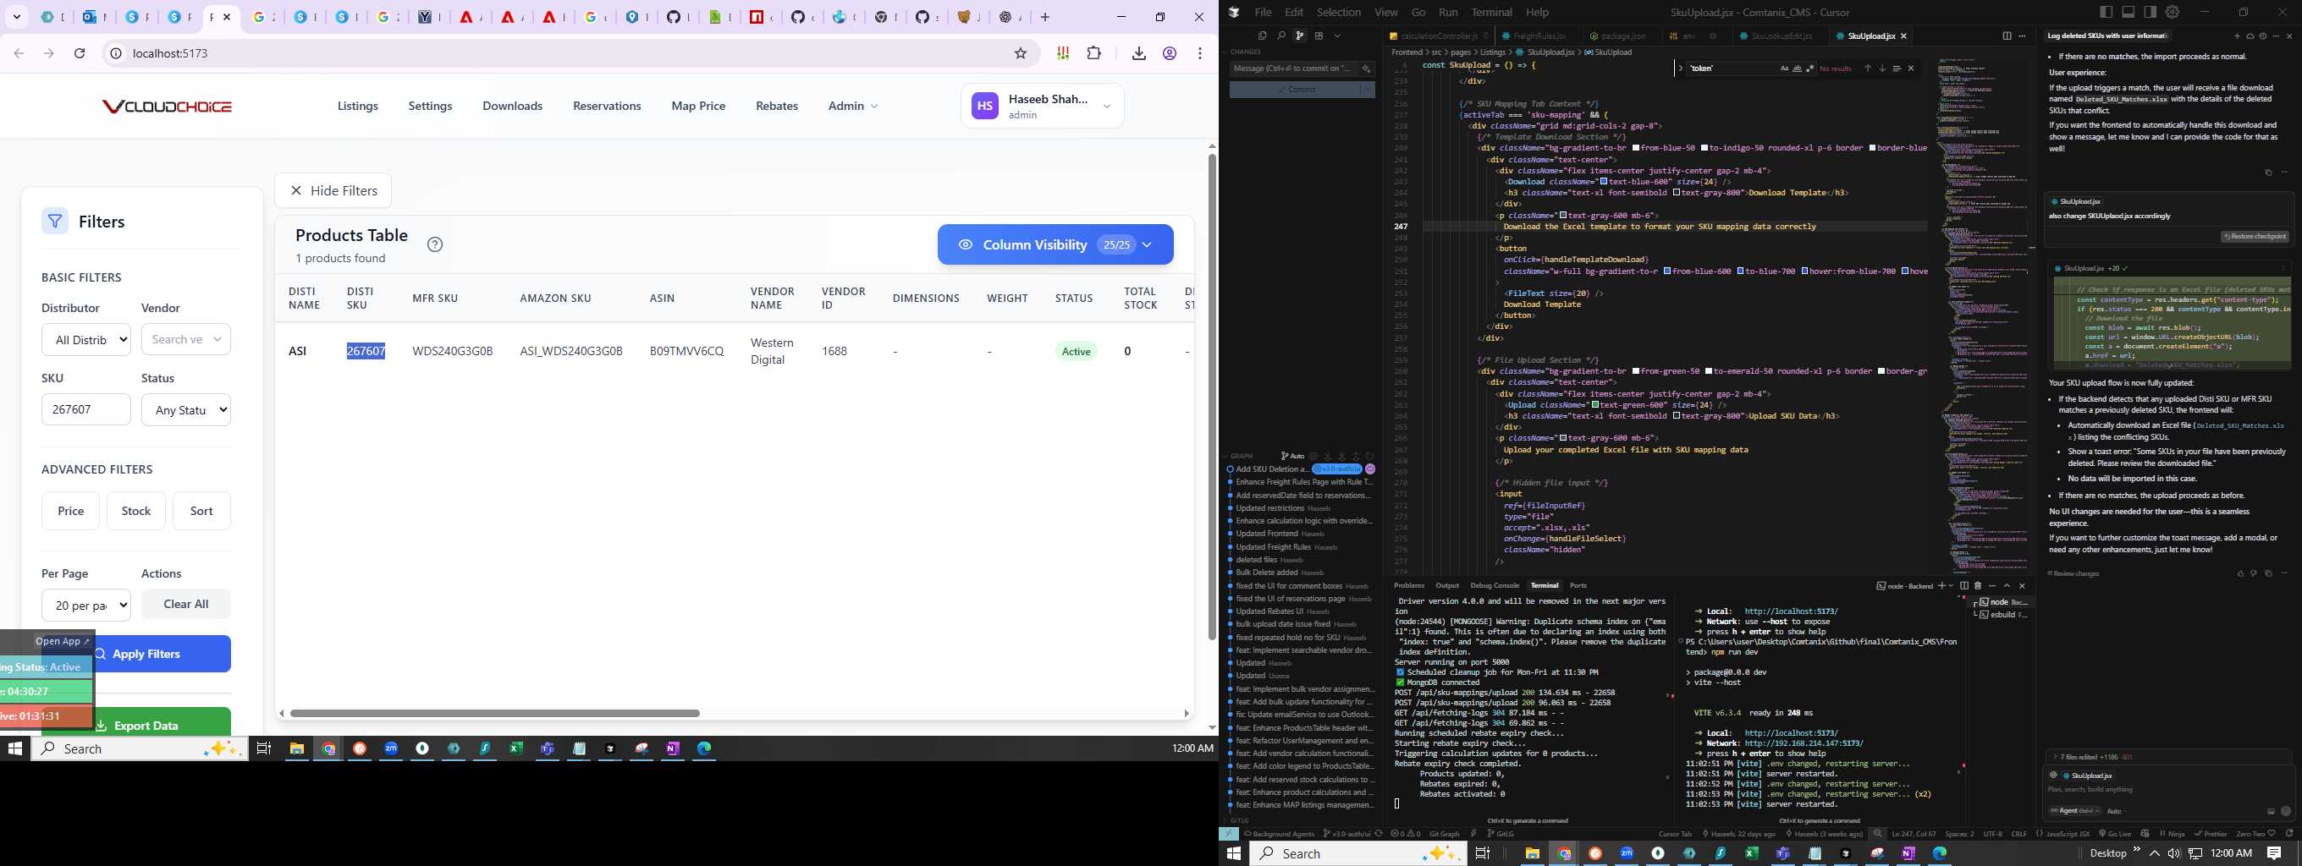This screenshot has width=2302, height=866.
Task: Toggle bottom panel layout icon in Cursor
Action: [x=2129, y=13]
